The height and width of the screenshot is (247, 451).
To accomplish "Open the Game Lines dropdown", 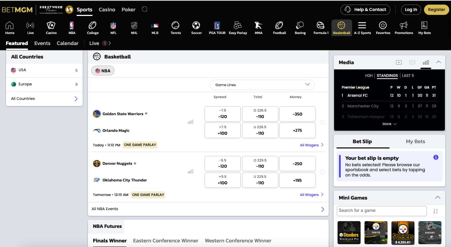I will click(262, 85).
